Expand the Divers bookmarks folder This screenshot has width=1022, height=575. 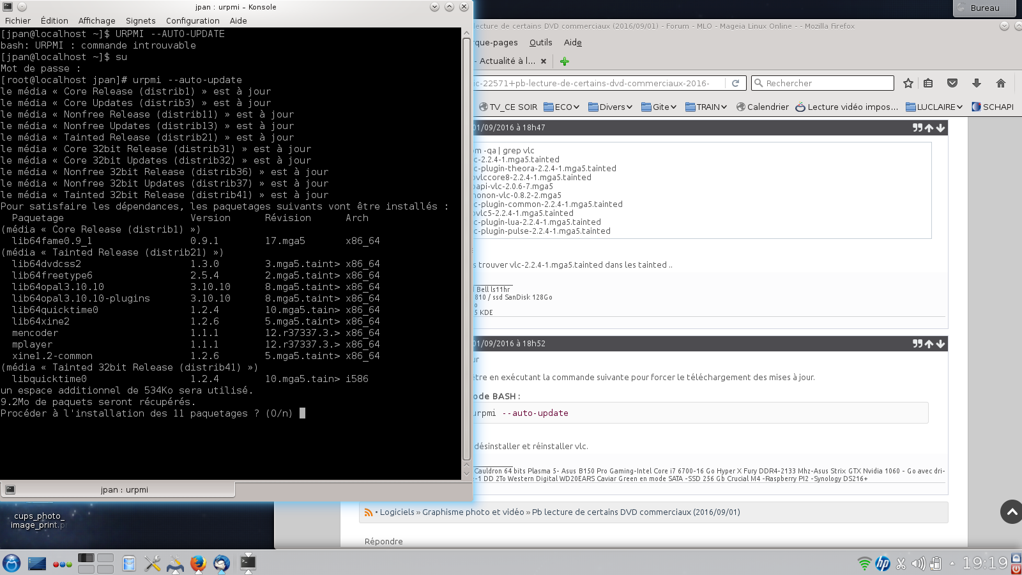coord(611,107)
